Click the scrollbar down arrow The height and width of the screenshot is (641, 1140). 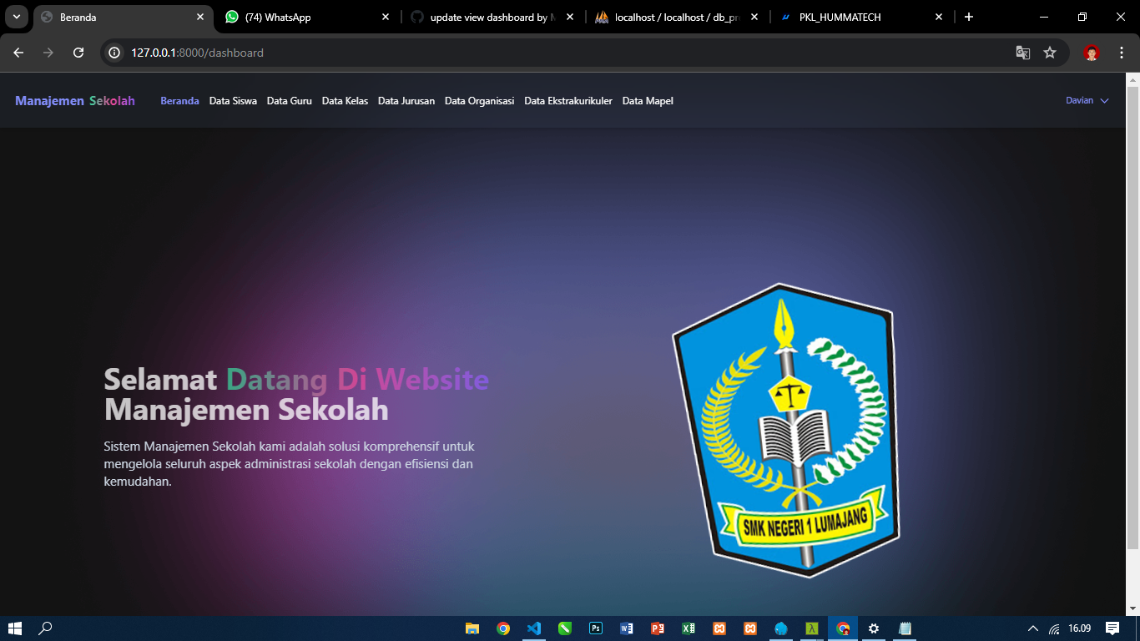1132,608
